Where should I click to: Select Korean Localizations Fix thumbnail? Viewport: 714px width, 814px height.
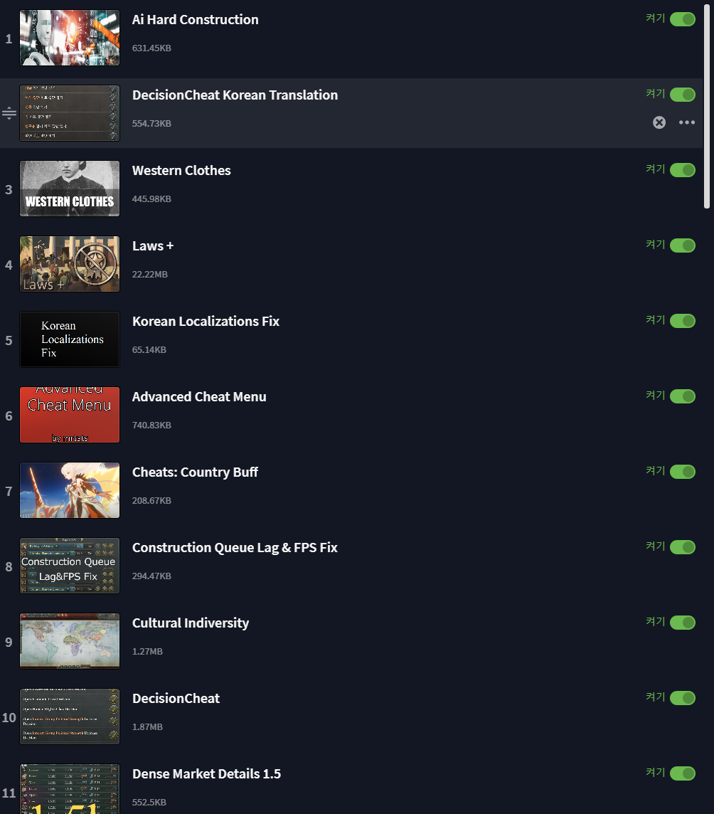coord(70,339)
